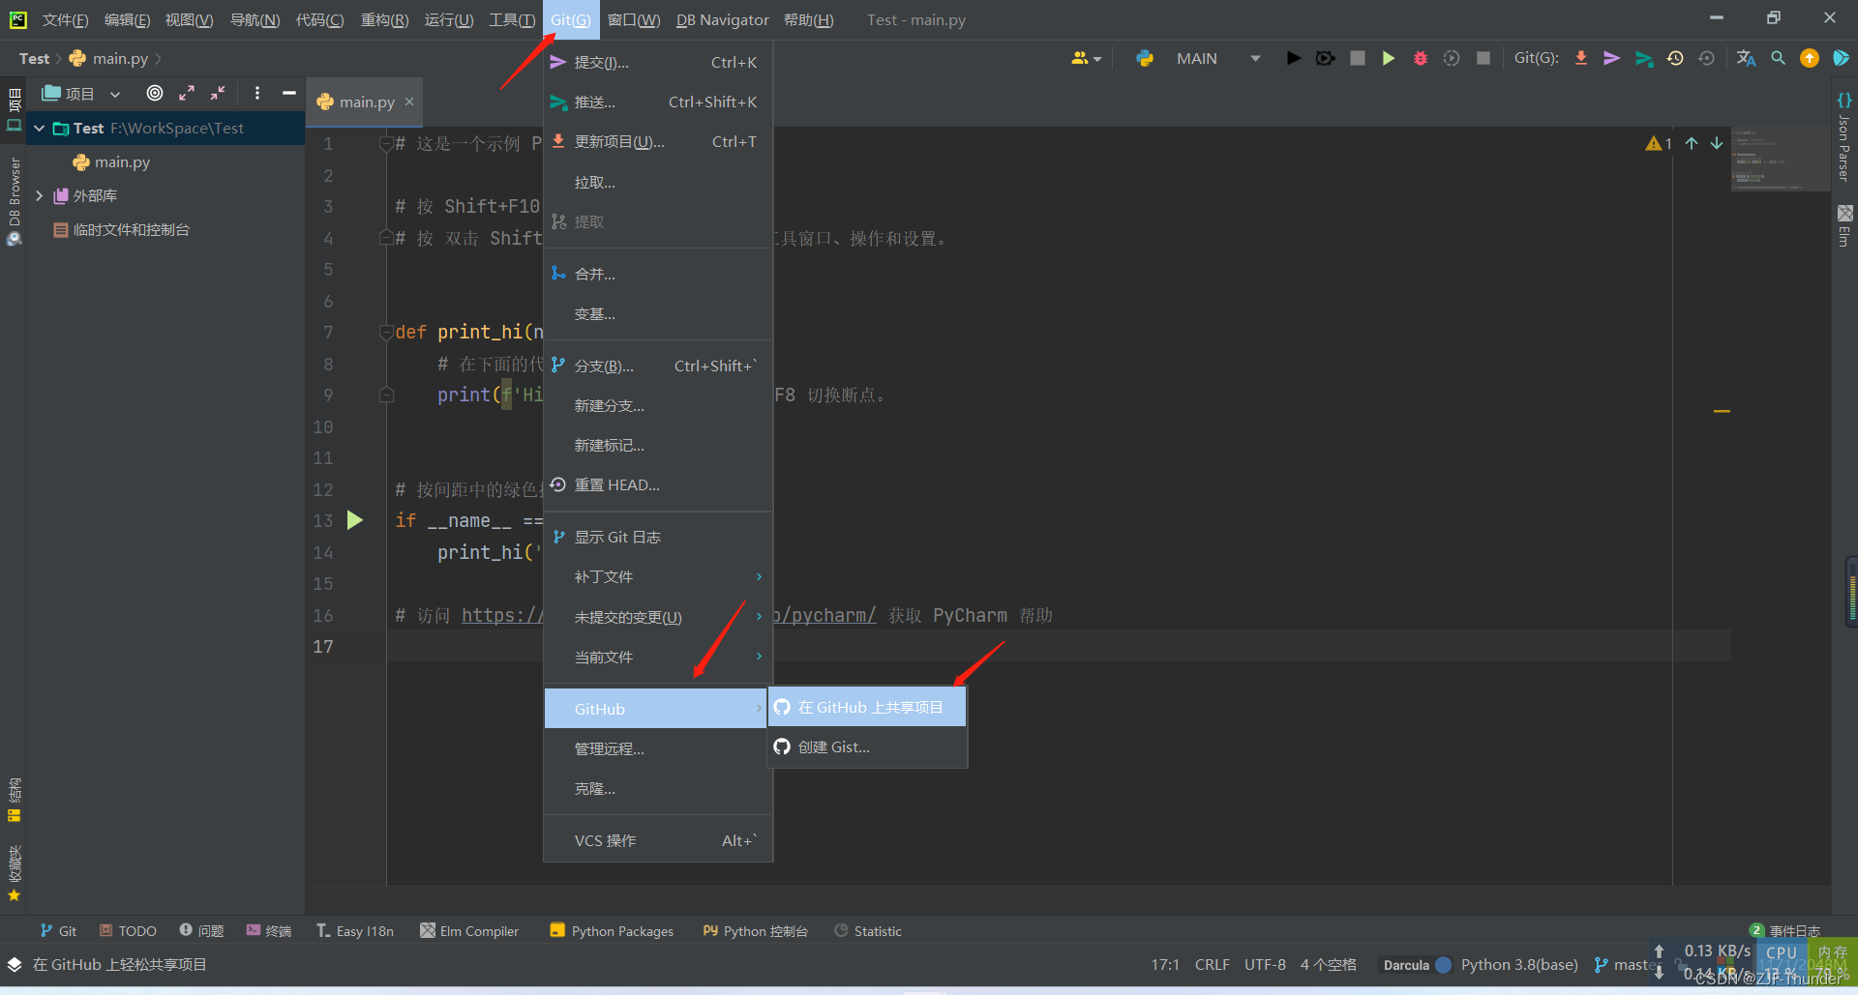The width and height of the screenshot is (1858, 995).
Task: Open the 终端 terminal tool window
Action: tap(268, 930)
